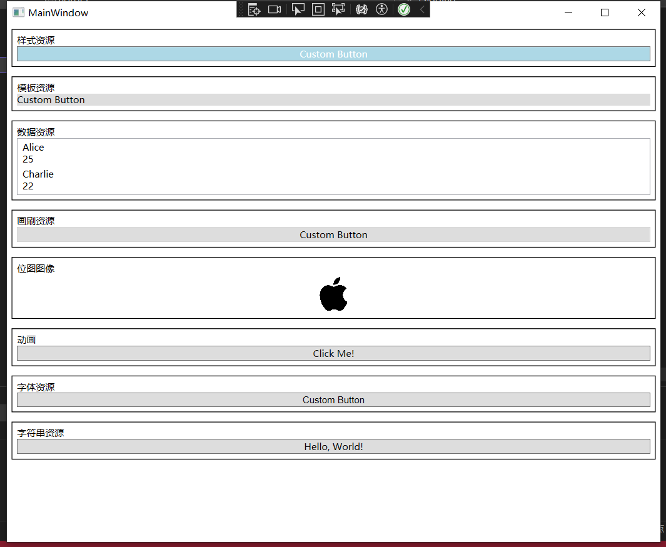Click the left-aligned Custom Button under 模板资源
The height and width of the screenshot is (547, 666).
coord(333,100)
